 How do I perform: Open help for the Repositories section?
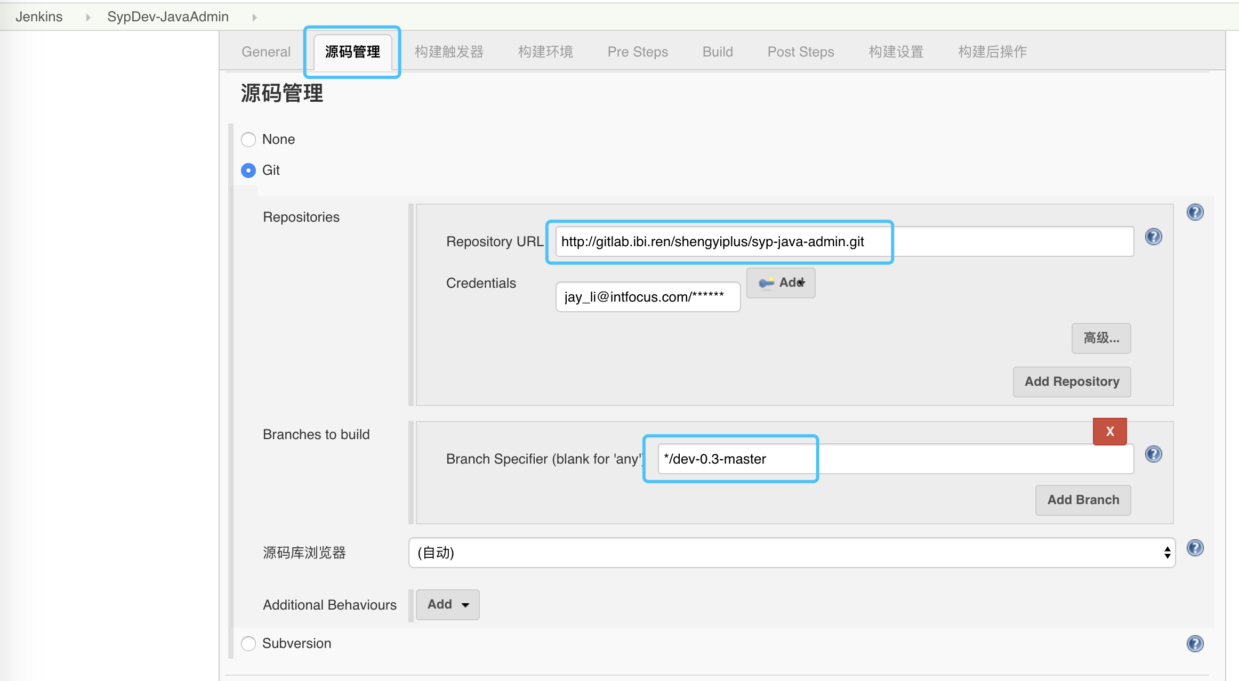click(1195, 212)
